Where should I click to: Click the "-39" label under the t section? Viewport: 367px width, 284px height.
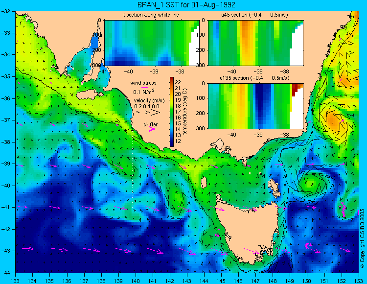(154, 71)
